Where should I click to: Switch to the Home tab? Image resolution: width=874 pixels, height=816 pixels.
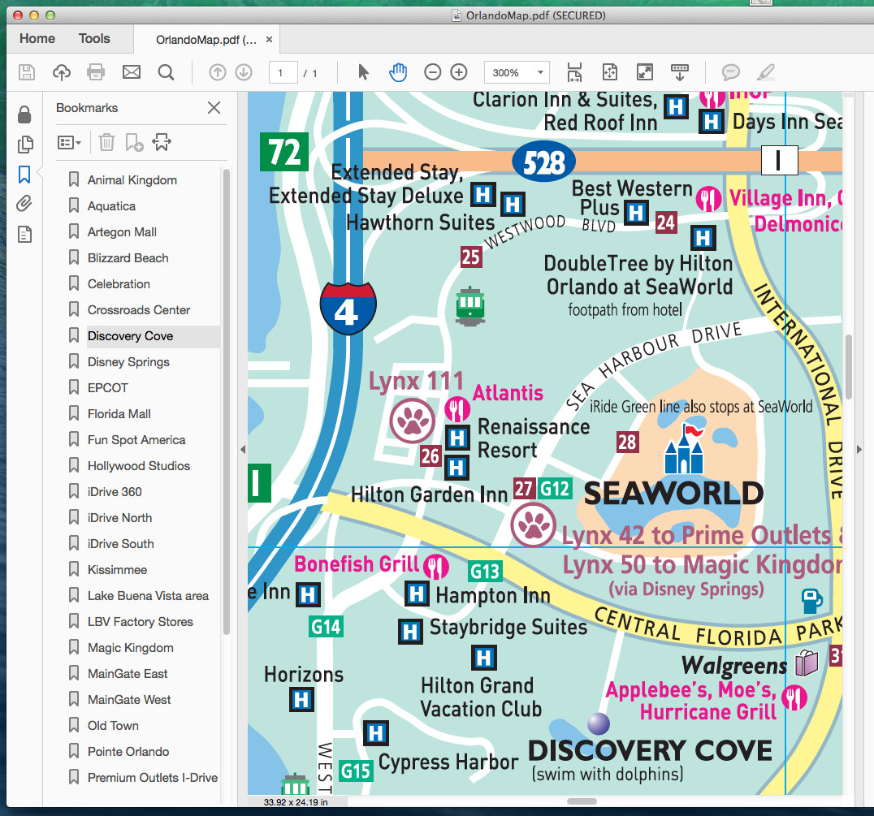pyautogui.click(x=37, y=38)
